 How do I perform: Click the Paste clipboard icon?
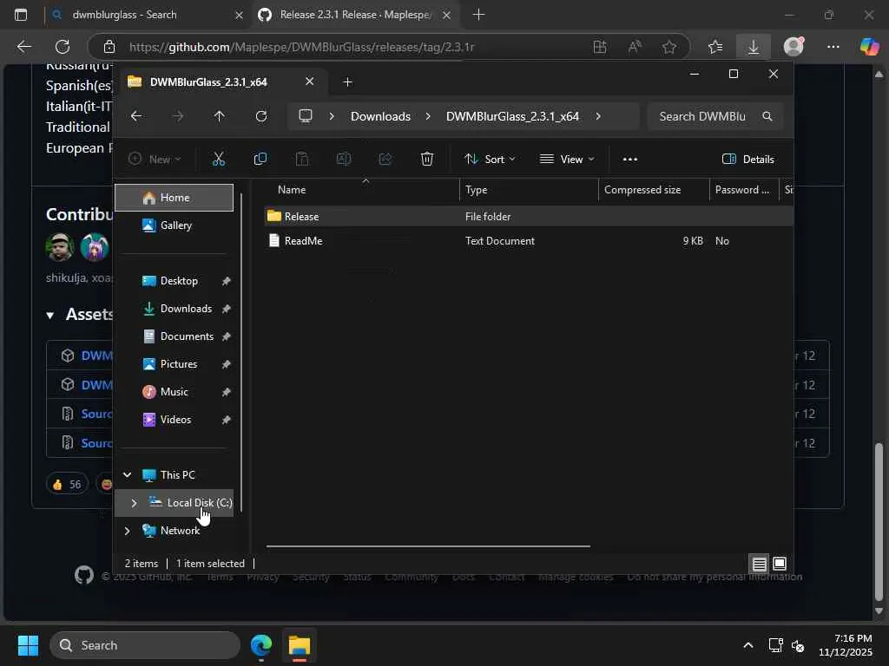(x=302, y=160)
